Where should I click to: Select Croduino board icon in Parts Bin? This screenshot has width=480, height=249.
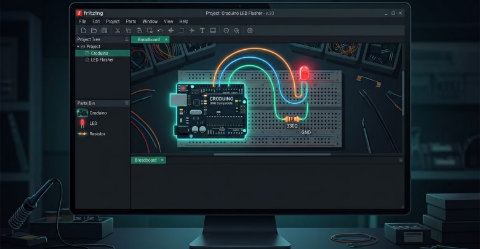coord(82,113)
